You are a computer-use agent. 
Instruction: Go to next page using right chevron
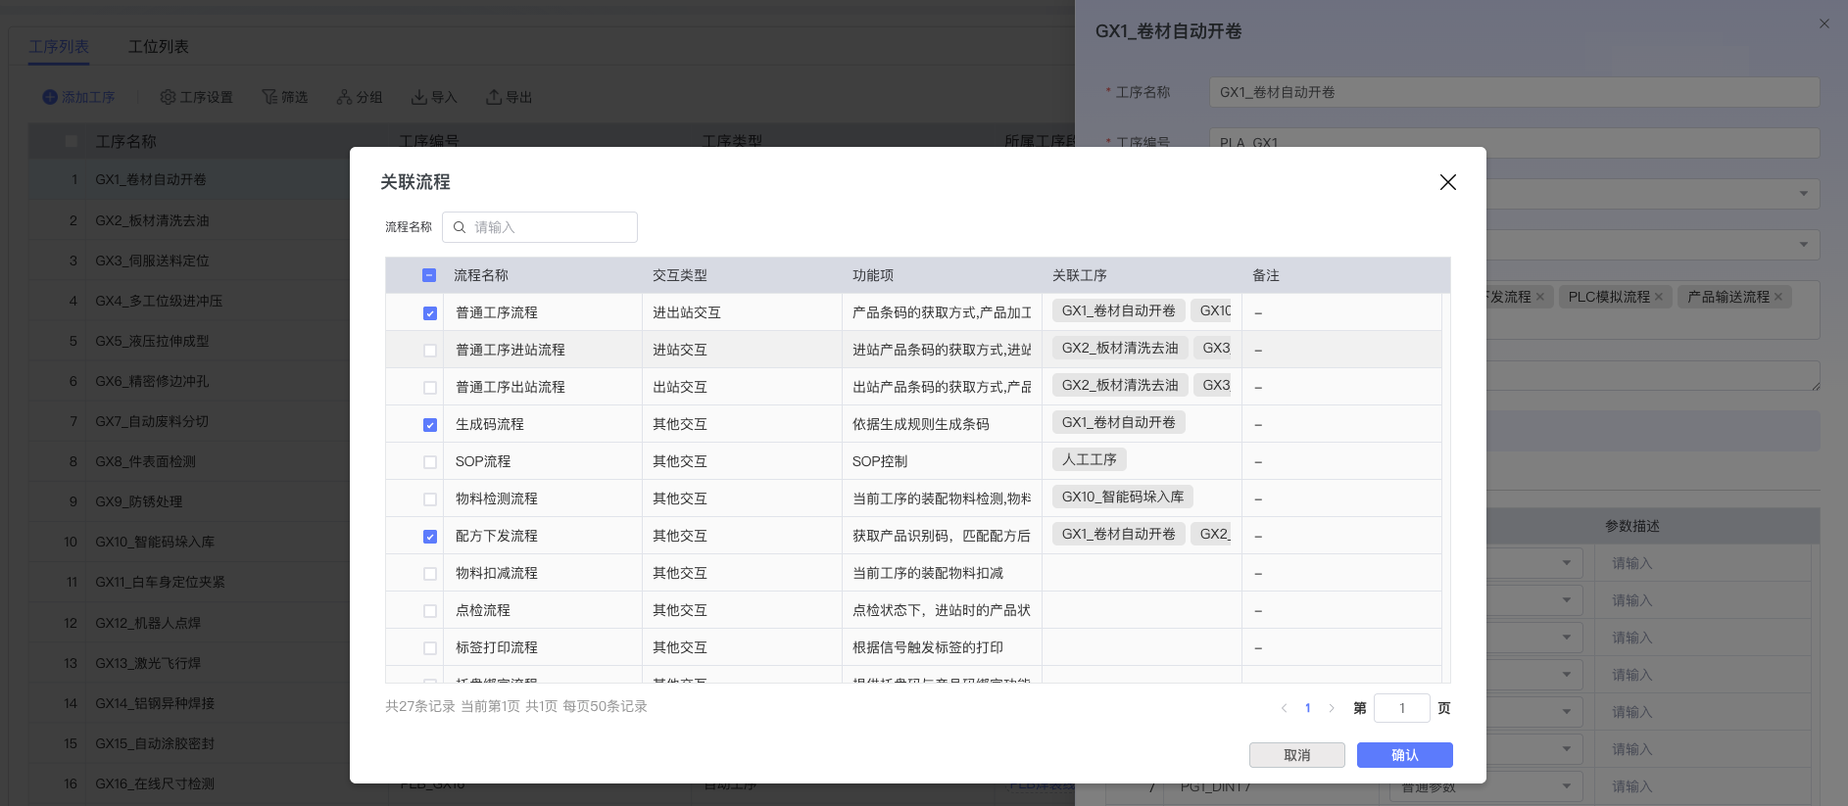pos(1332,708)
